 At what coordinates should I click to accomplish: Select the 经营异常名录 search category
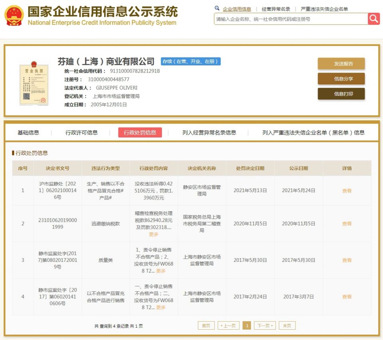pyautogui.click(x=276, y=9)
